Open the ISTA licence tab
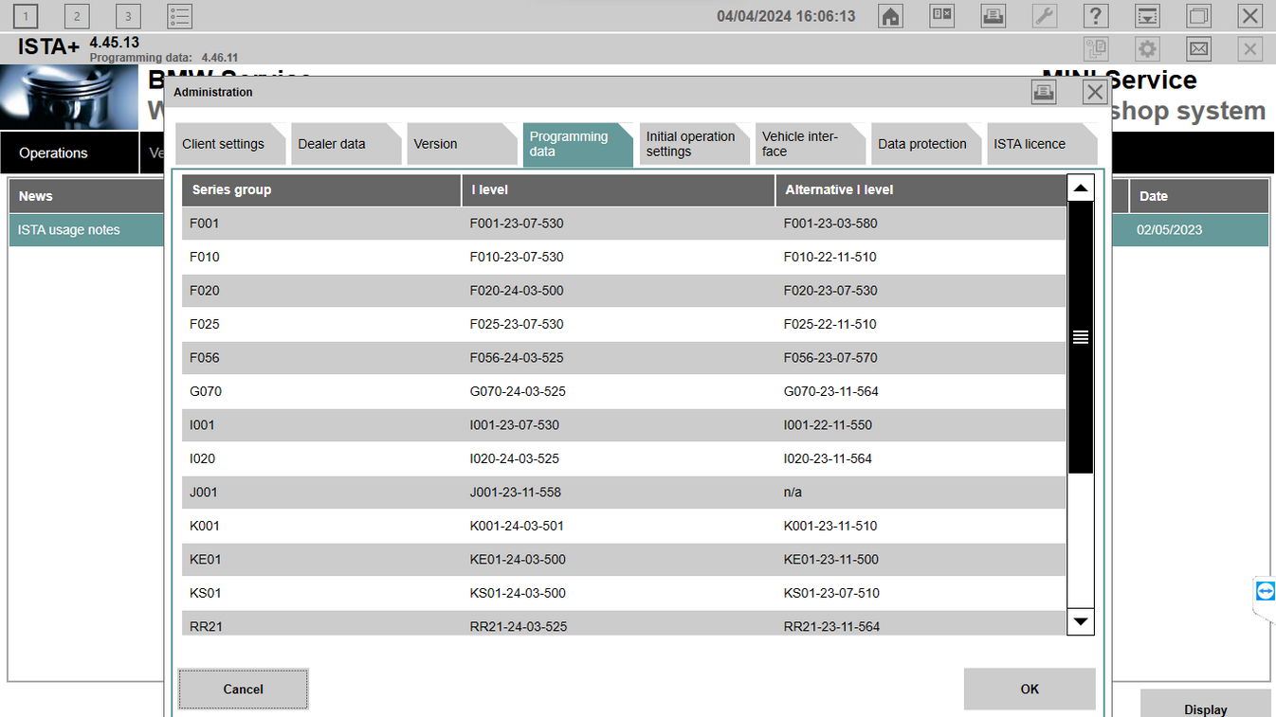 pos(1035,143)
